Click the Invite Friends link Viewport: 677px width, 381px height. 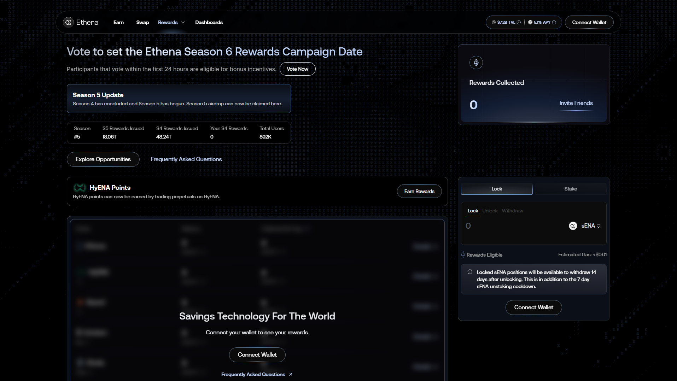(x=576, y=103)
